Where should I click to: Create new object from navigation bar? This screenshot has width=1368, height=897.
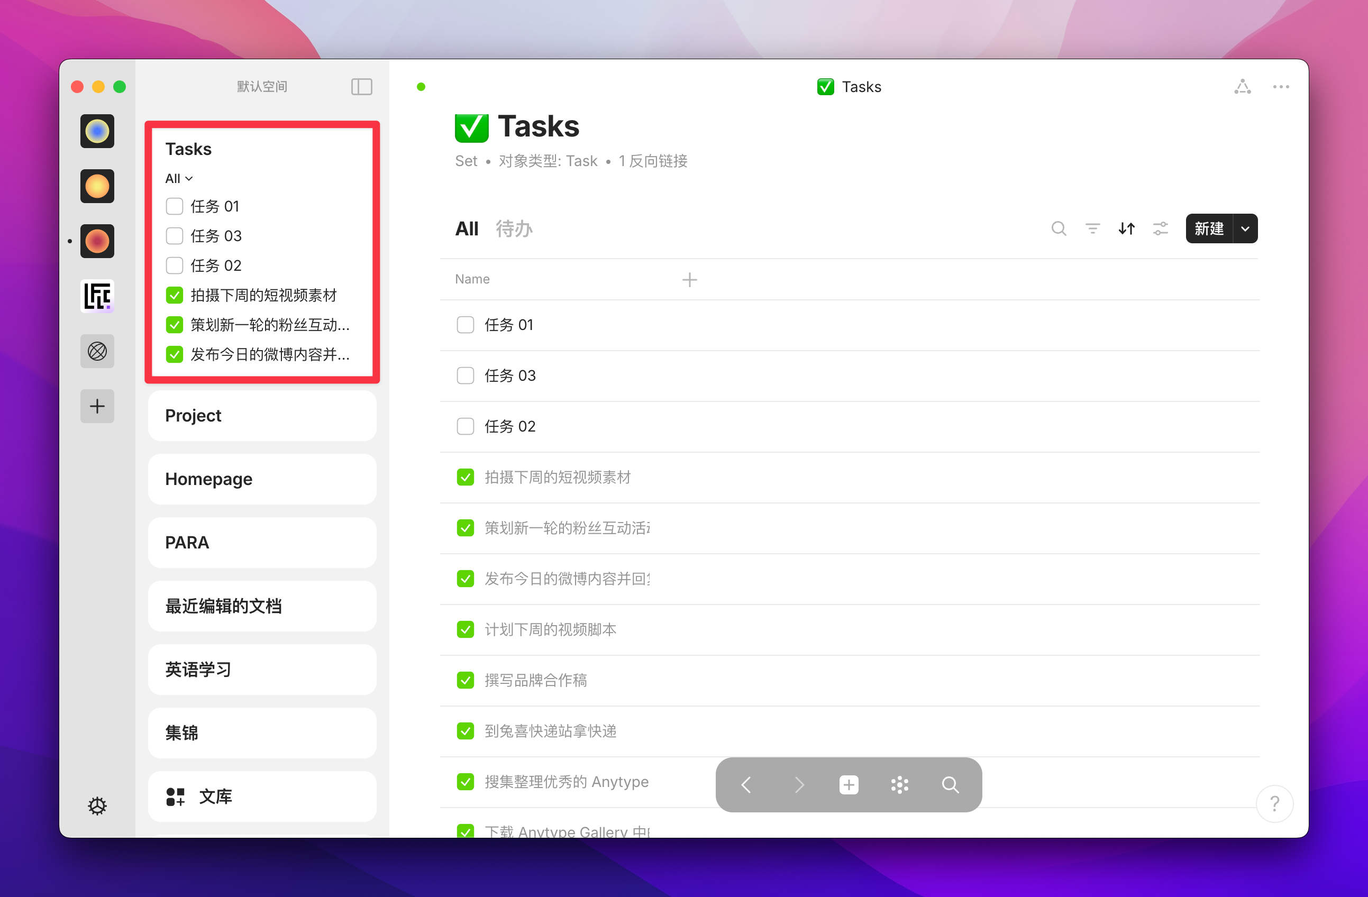point(849,785)
